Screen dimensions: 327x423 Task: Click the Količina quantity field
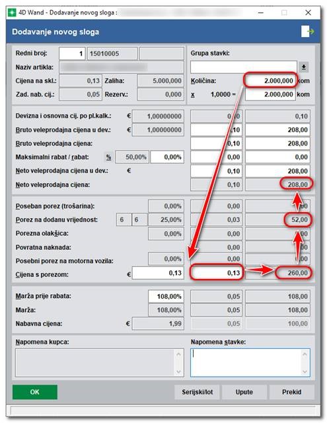270,81
